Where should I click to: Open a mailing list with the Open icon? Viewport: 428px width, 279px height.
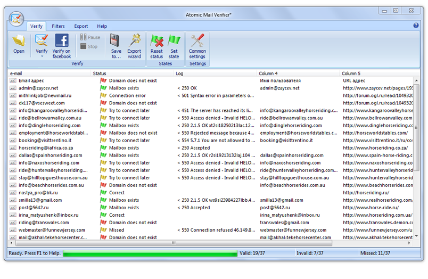(19, 41)
